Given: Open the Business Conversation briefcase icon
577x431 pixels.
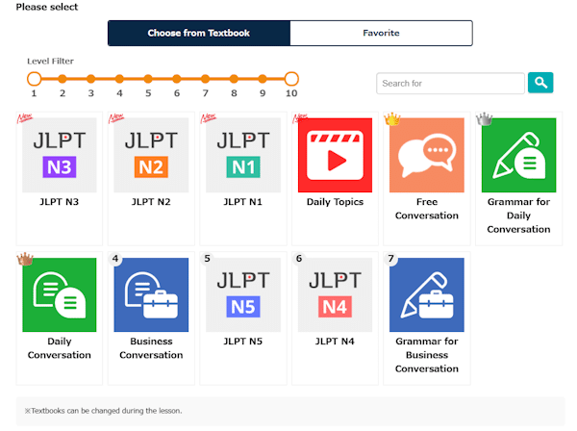Looking at the screenshot, I should (x=151, y=294).
